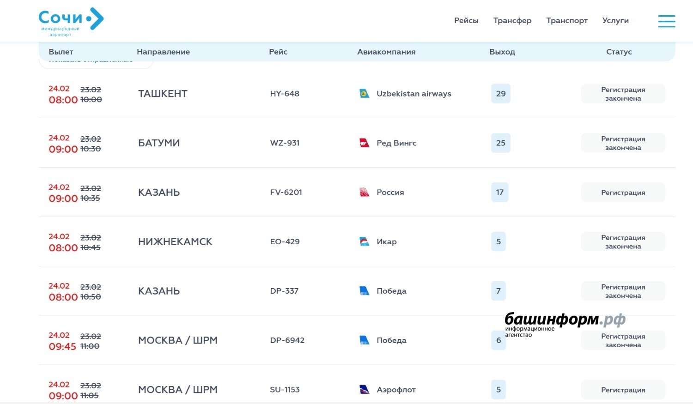Screen dimensions: 693x404
Task: Click Регистрация status for flight FV-6201
Action: 623,193
